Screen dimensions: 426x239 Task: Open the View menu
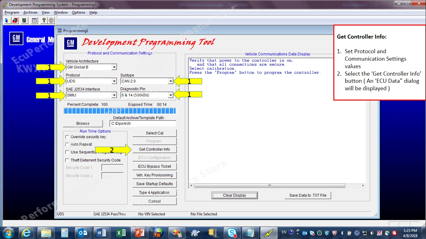point(46,12)
